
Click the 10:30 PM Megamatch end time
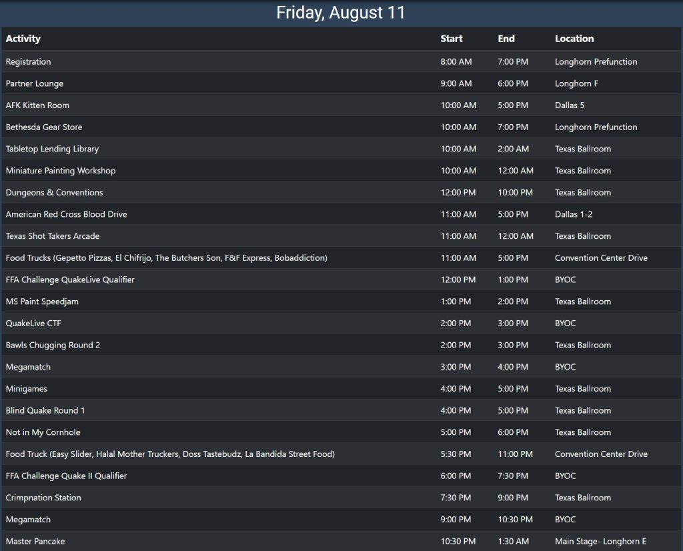(x=516, y=519)
